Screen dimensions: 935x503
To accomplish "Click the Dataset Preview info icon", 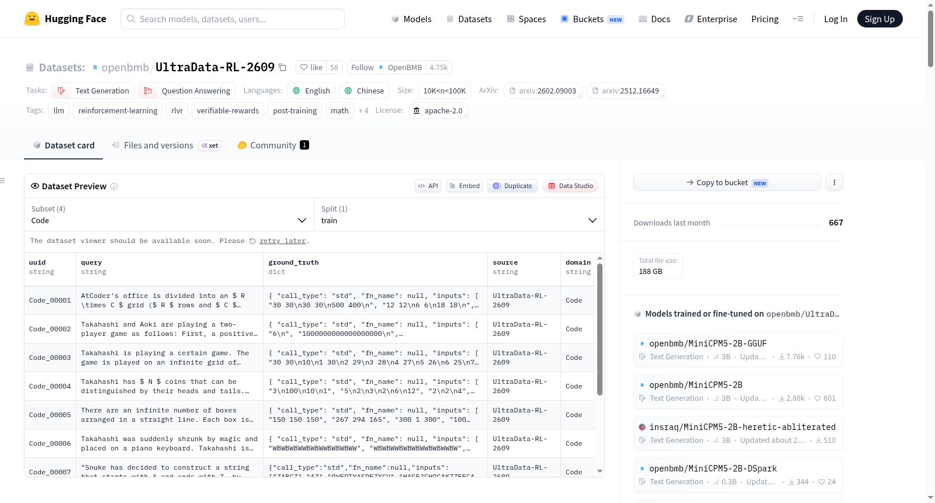I will (114, 186).
